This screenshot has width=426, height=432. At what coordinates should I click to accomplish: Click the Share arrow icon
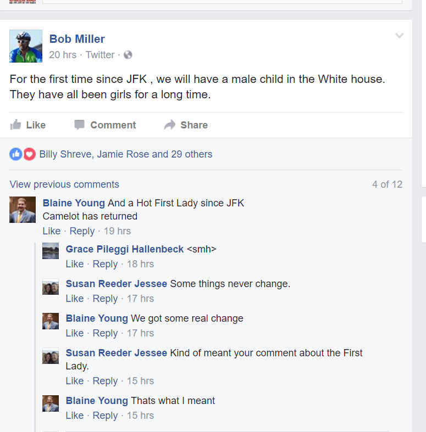170,125
